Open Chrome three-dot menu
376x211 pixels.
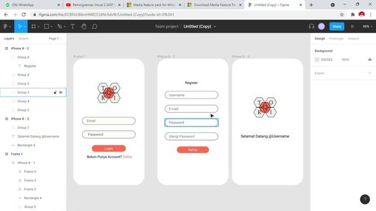pyautogui.click(x=371, y=15)
